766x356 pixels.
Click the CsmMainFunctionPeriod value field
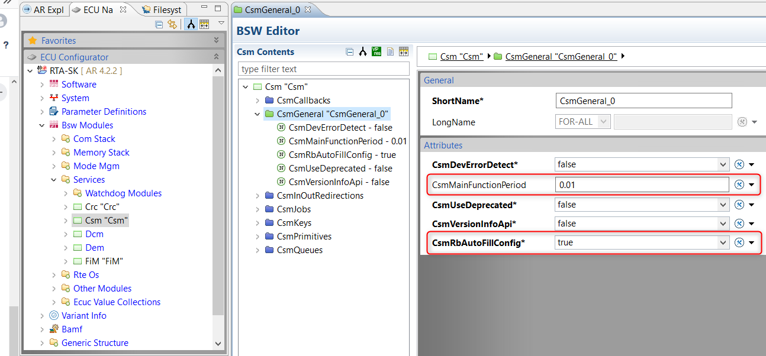pos(642,185)
